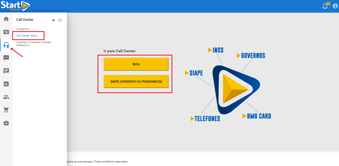Choose SIAPE (Servidor ou Pensionista) button
339x166 pixels.
point(136,82)
